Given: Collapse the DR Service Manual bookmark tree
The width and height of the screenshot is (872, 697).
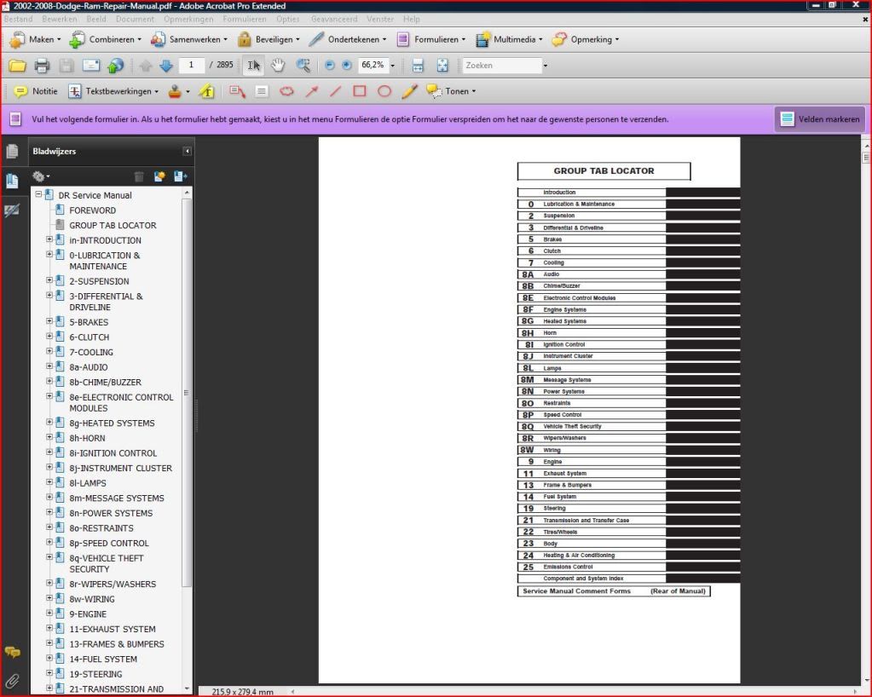Looking at the screenshot, I should [x=38, y=194].
